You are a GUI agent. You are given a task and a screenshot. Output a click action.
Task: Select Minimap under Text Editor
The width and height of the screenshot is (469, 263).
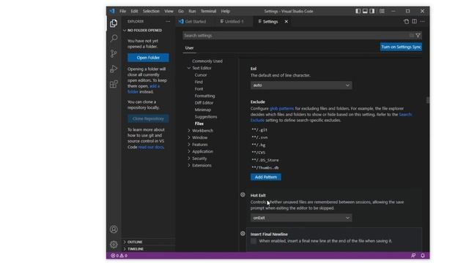click(203, 110)
